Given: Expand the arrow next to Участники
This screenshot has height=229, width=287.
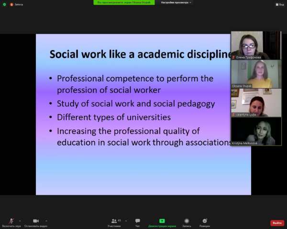Looking at the screenshot, I should tap(125, 220).
